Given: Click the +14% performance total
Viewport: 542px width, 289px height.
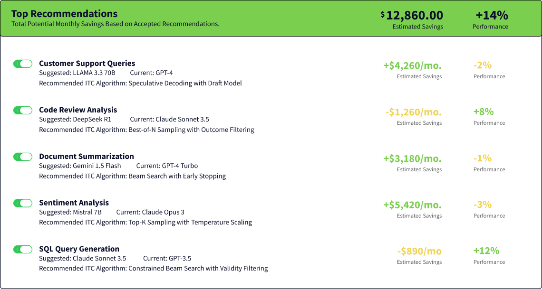Looking at the screenshot, I should point(492,16).
